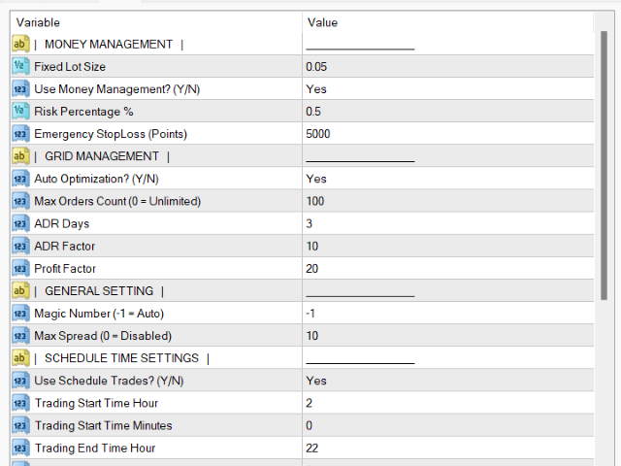Edit the Emergency StopLoss value 5000
The image size is (621, 466).
point(448,134)
